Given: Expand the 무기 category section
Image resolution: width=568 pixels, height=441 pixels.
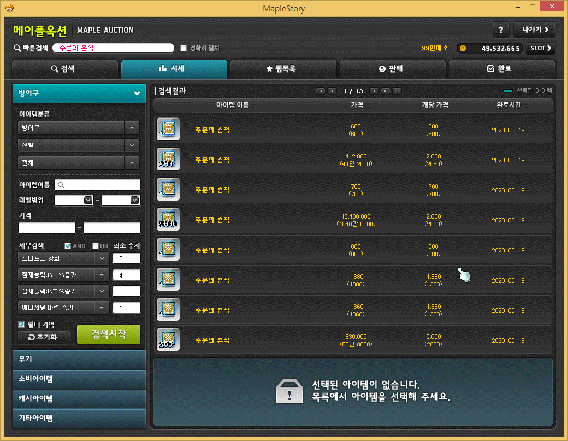Looking at the screenshot, I should (x=79, y=360).
